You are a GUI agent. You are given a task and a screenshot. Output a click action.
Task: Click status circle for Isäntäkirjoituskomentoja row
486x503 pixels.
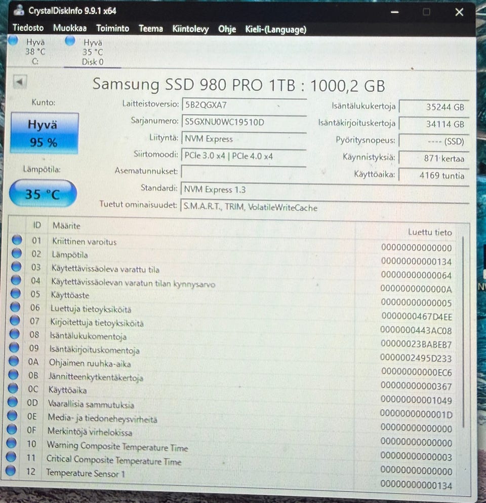[14, 347]
